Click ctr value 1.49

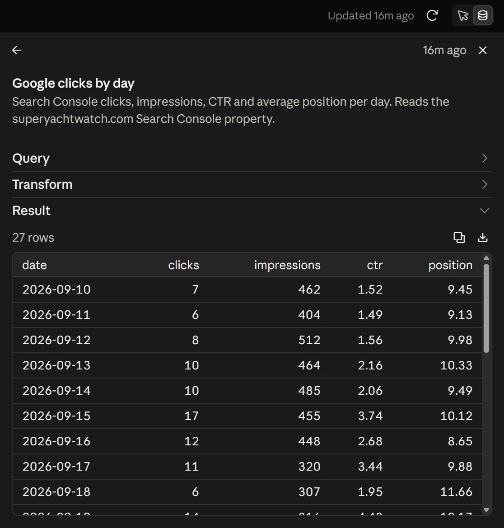[370, 315]
